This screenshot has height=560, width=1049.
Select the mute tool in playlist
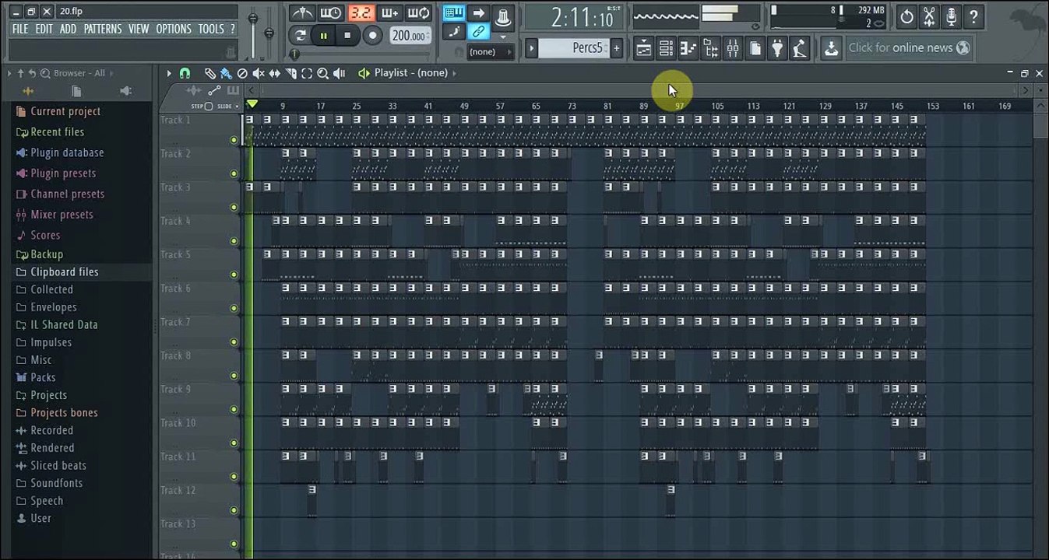(259, 73)
